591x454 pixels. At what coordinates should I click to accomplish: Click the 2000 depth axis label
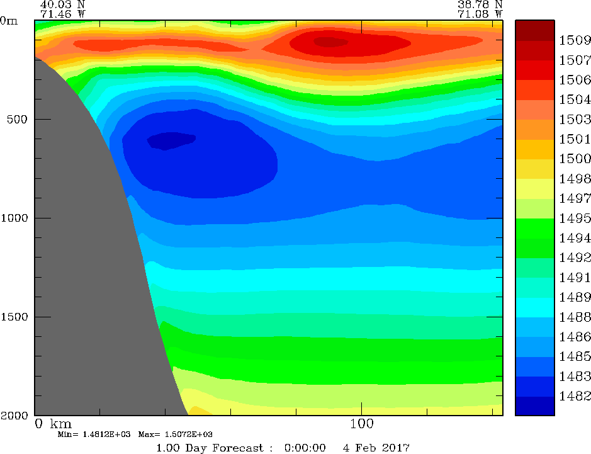tap(14, 416)
